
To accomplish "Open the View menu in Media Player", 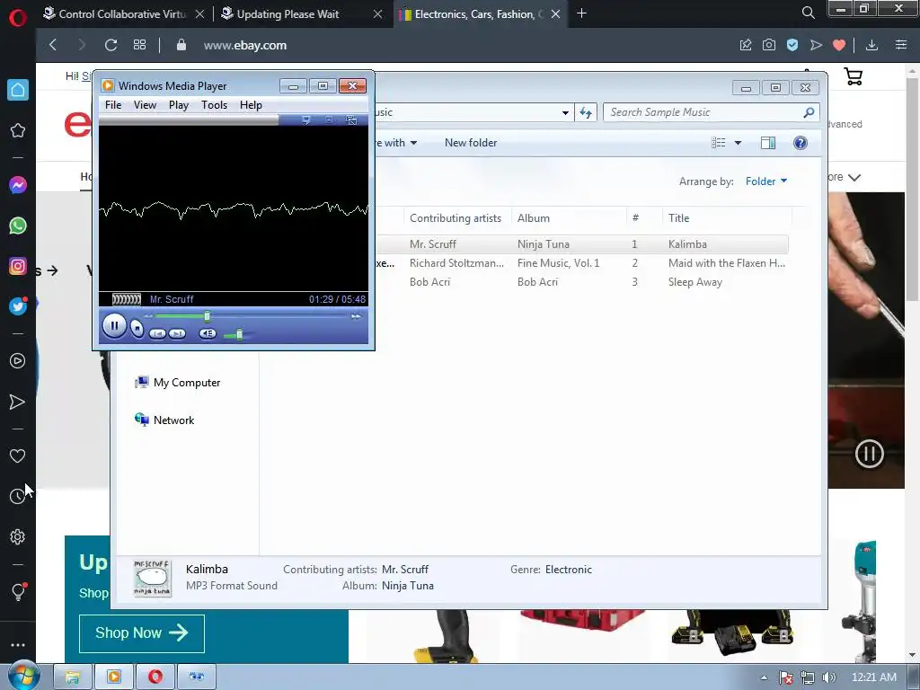I will pyautogui.click(x=145, y=105).
